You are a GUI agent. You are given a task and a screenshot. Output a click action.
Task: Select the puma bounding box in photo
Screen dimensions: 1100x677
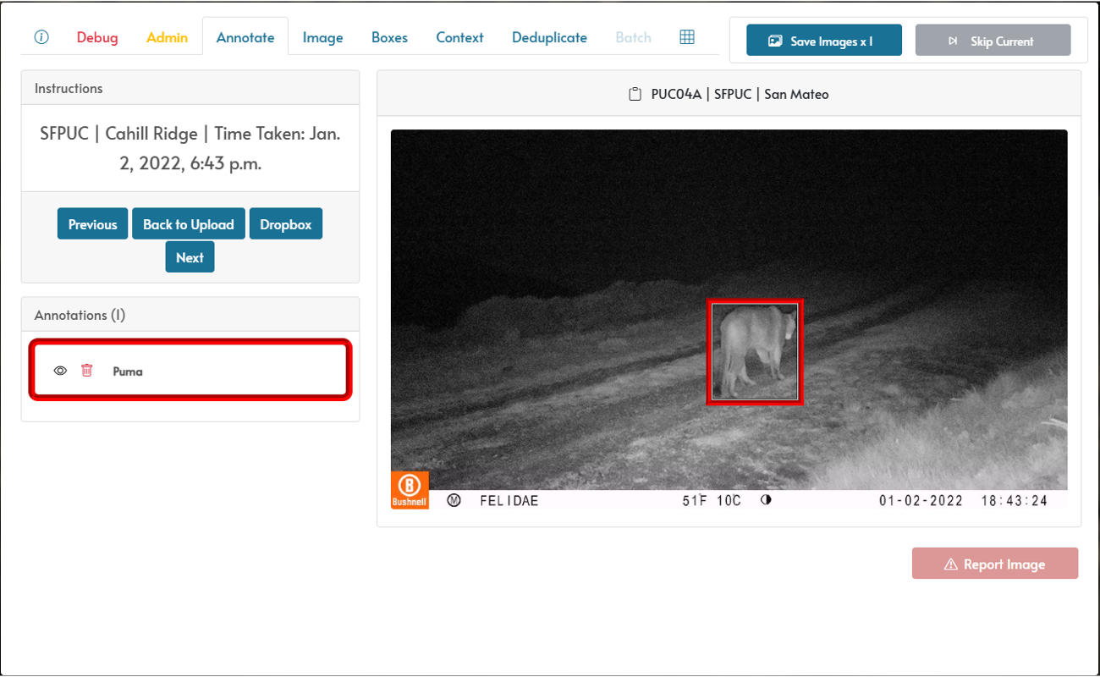754,352
